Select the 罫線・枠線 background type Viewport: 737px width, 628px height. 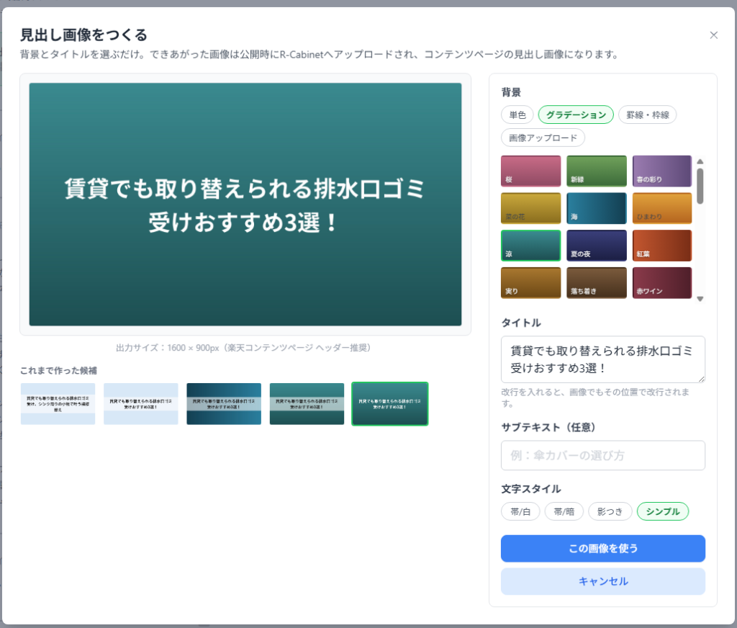pos(647,115)
